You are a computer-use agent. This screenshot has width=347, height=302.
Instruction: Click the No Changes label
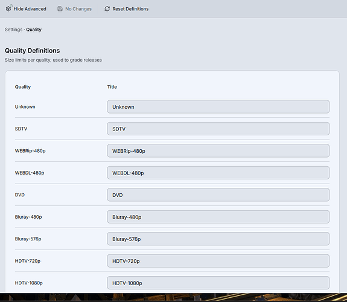(78, 9)
